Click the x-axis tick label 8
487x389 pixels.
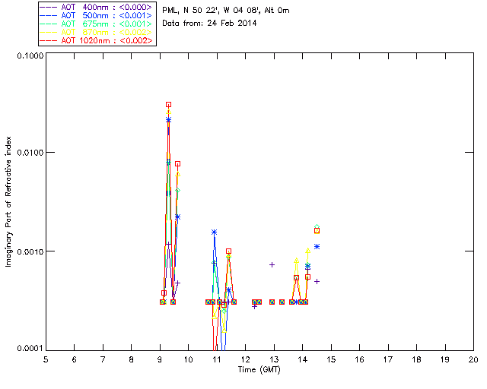pyautogui.click(x=131, y=359)
